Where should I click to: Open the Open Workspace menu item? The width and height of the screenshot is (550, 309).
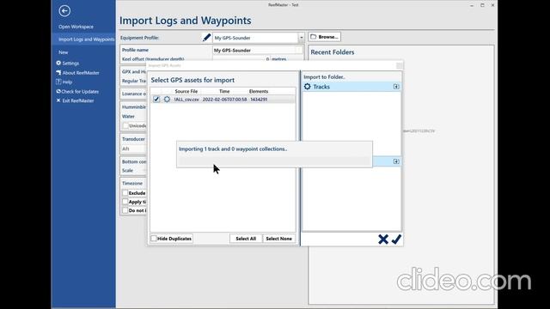(x=76, y=27)
